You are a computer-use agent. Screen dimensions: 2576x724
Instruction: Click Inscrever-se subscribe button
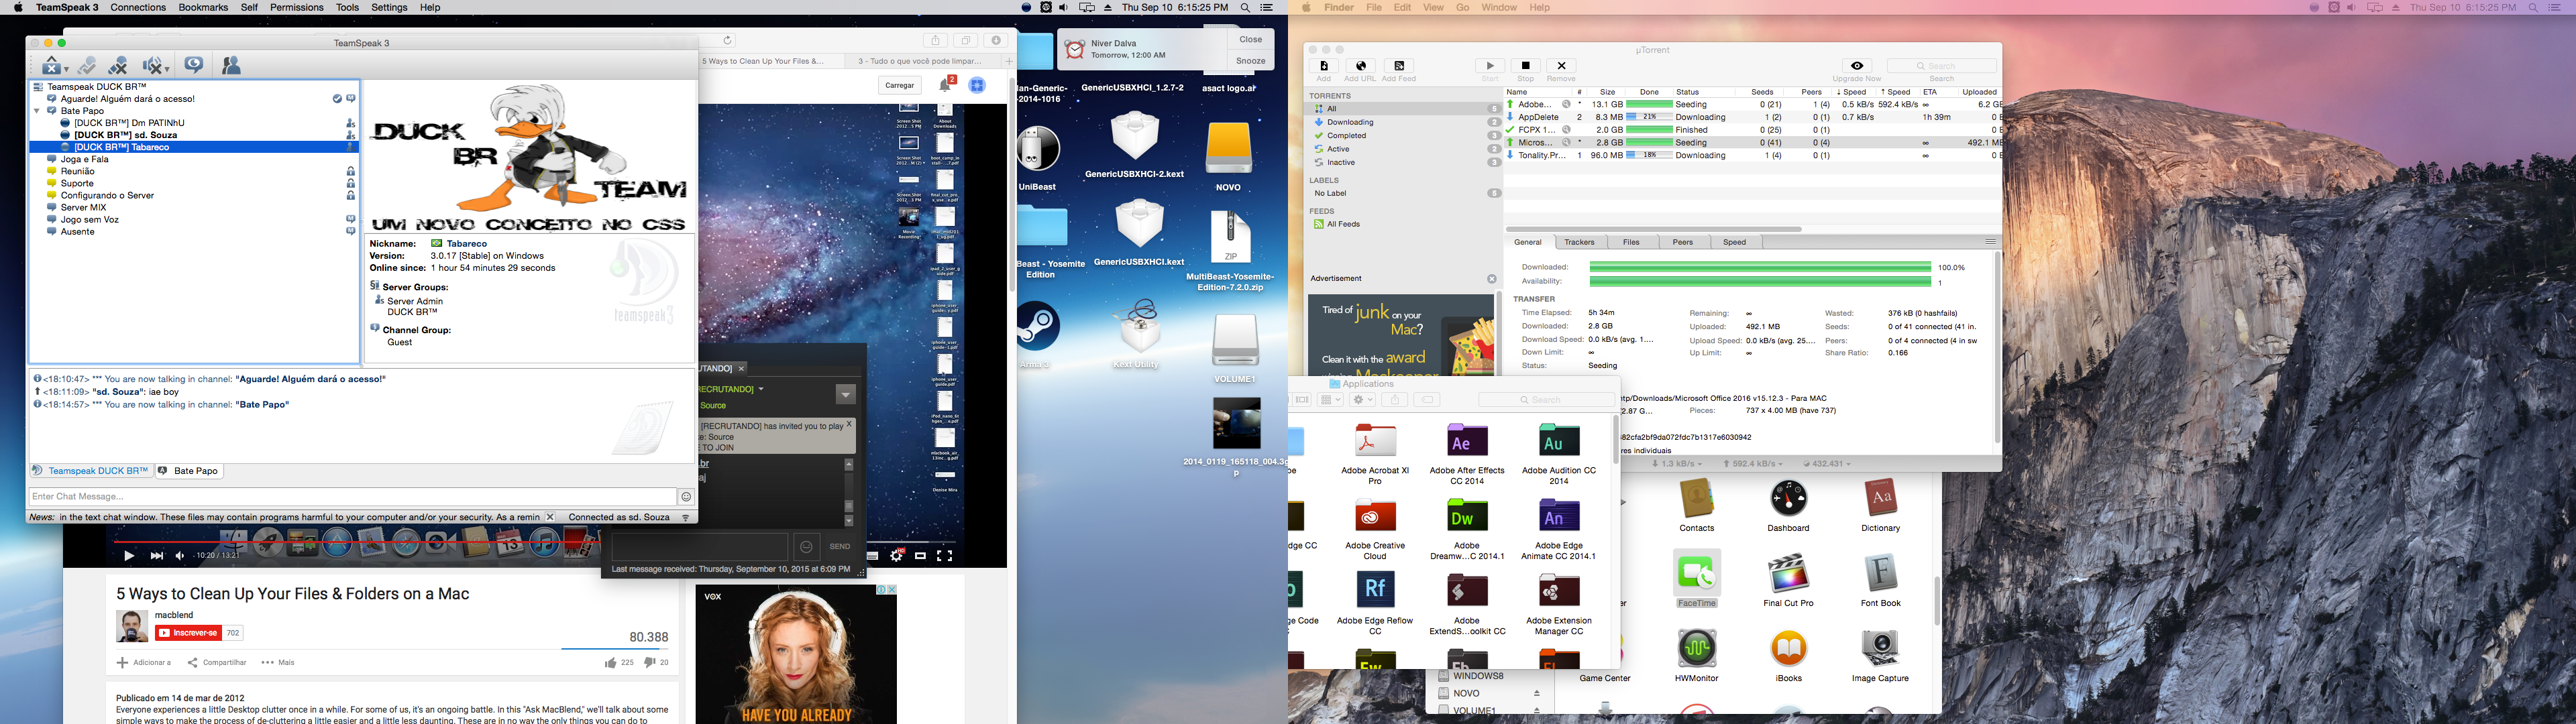click(x=188, y=632)
